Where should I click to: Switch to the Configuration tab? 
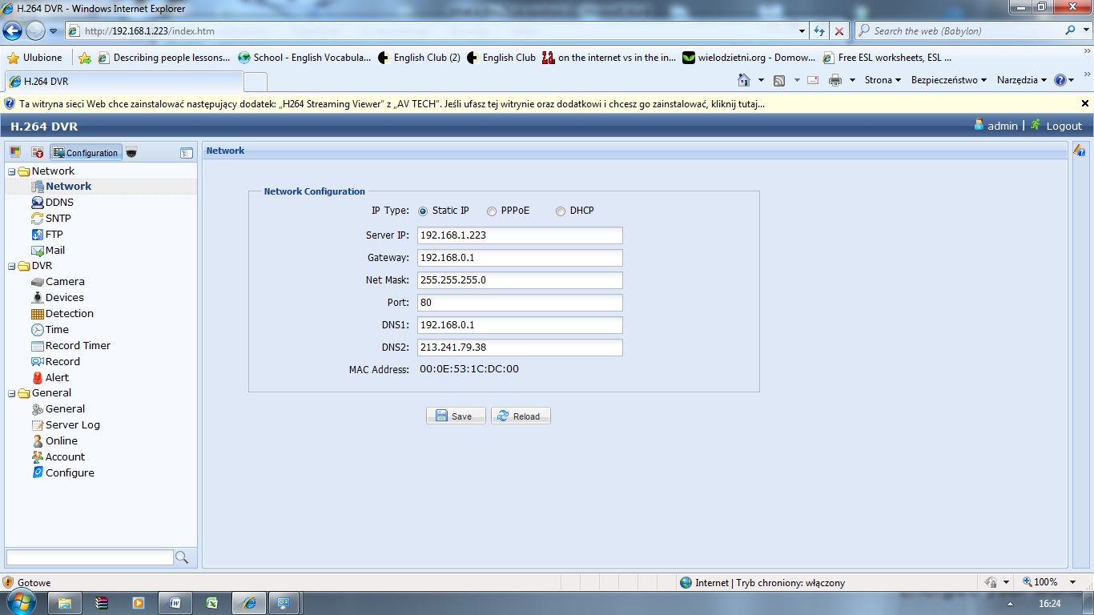[x=85, y=152]
